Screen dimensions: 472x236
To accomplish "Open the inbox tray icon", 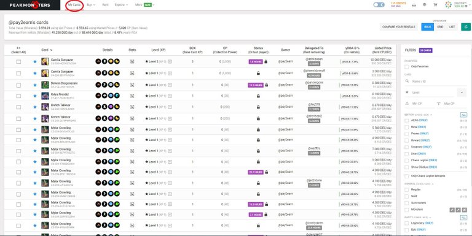I will [414, 5].
